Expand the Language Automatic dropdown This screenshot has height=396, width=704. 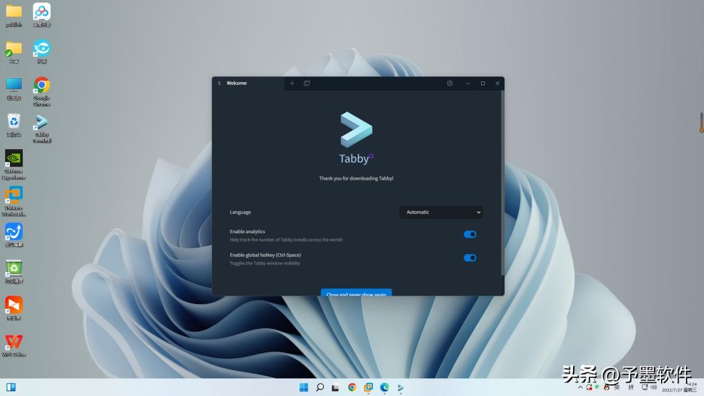[x=441, y=212]
